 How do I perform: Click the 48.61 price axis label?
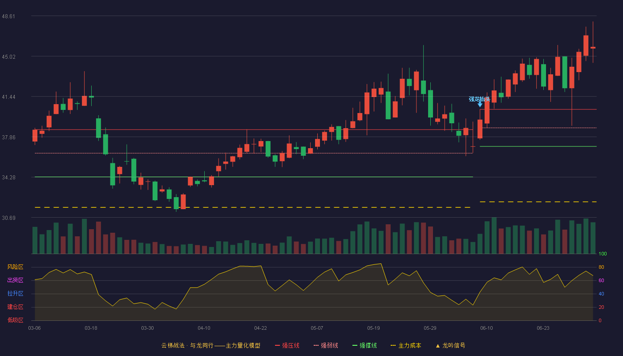point(8,16)
